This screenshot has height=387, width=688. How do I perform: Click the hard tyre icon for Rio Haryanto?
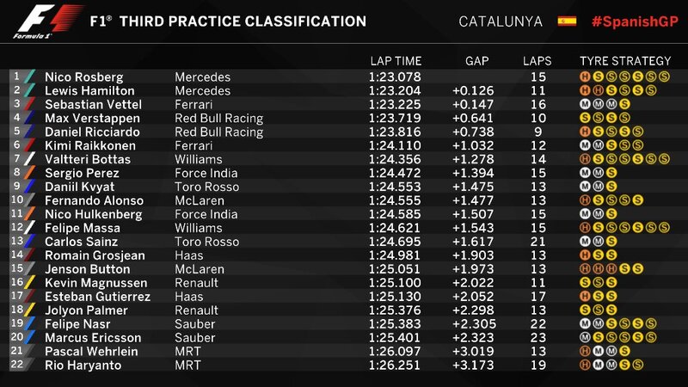coord(585,365)
